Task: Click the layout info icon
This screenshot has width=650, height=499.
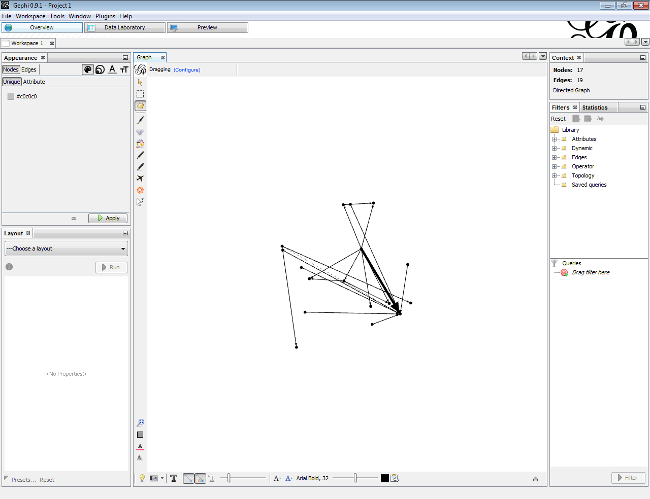Action: coord(9,267)
